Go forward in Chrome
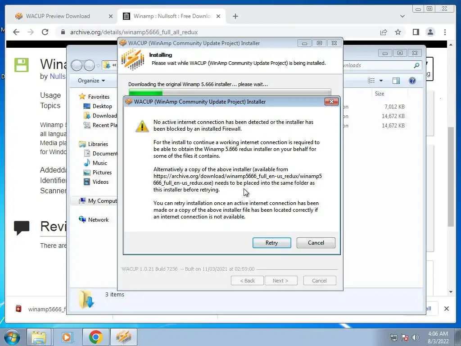 point(31,32)
